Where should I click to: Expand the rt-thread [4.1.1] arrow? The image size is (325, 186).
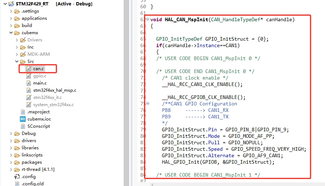tap(11, 169)
